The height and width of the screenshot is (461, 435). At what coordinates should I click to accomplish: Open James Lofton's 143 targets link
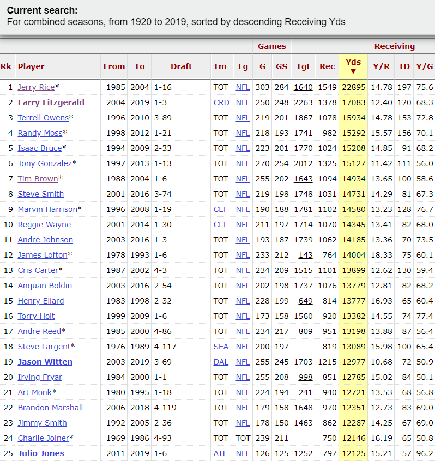point(306,256)
